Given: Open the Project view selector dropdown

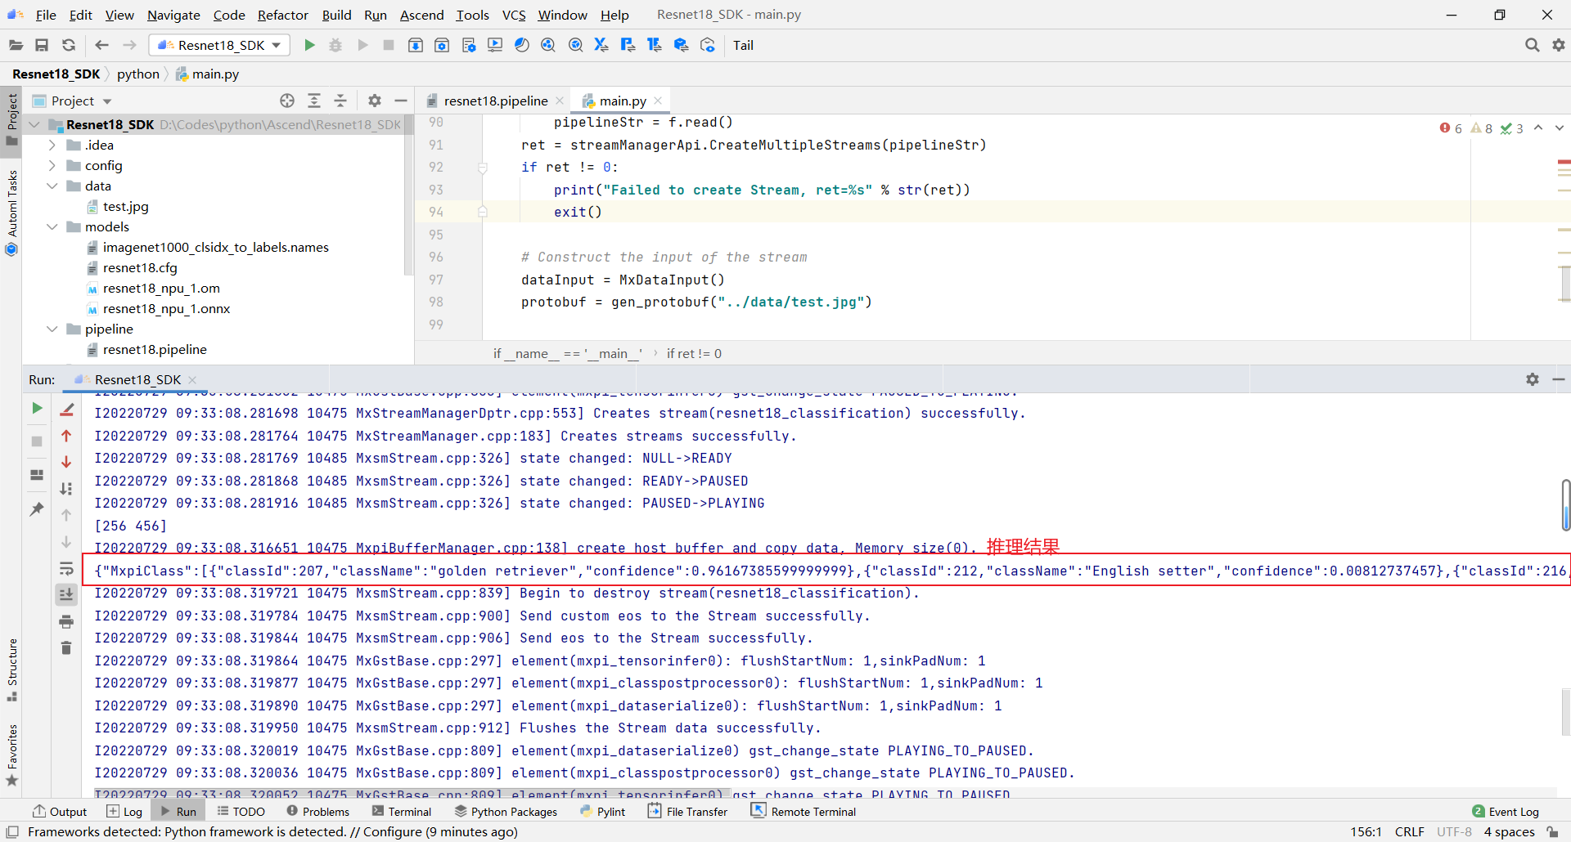Looking at the screenshot, I should pos(73,101).
